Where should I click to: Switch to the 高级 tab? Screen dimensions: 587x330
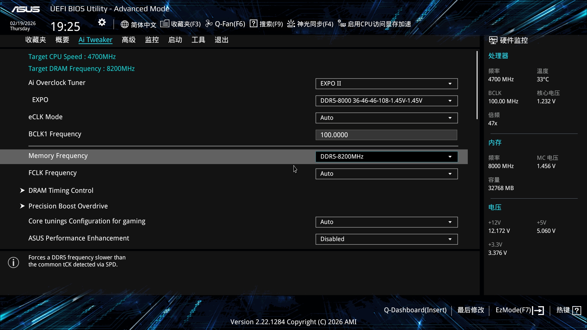click(128, 40)
